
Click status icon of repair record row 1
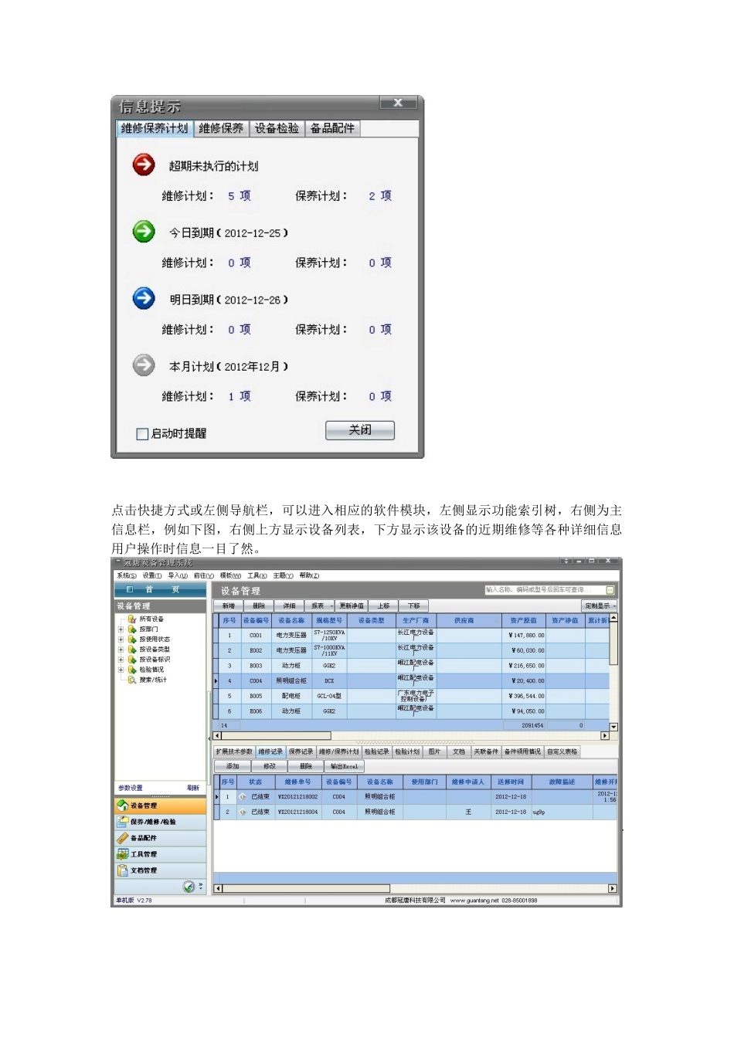coord(243,797)
